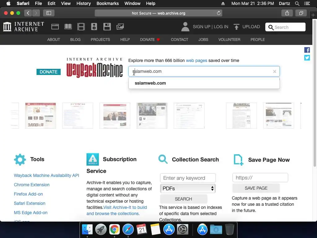317x238 pixels.
Task: Open the Chrome Extension link
Action: click(x=32, y=185)
